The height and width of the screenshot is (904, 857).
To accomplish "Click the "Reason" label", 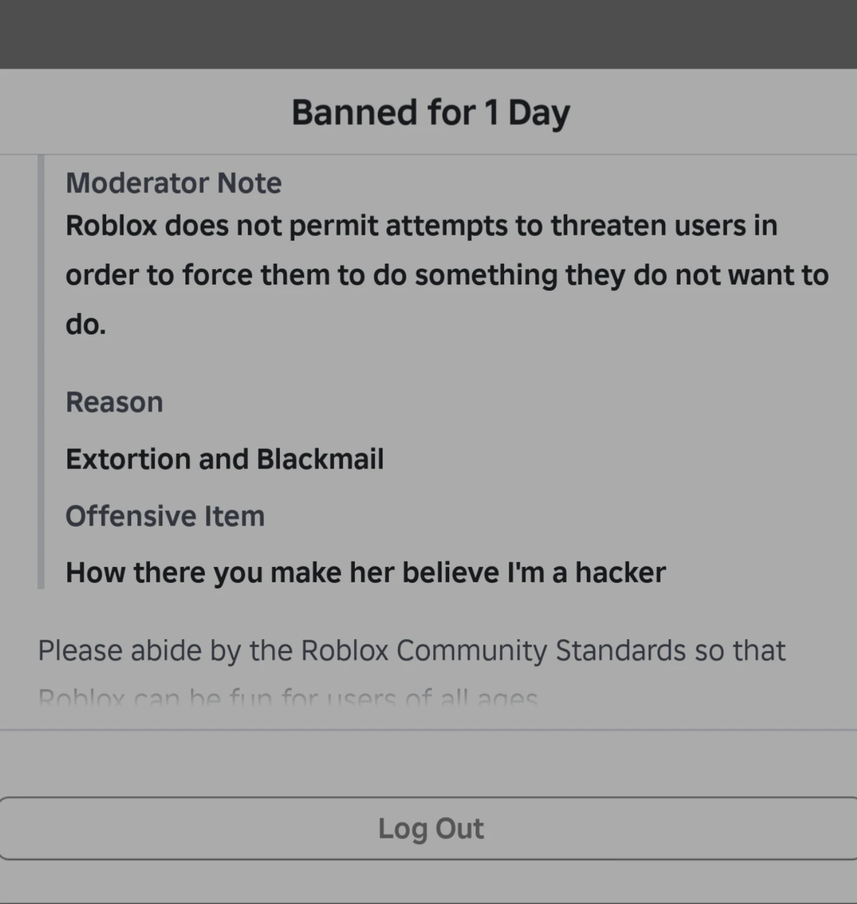I will 115,402.
